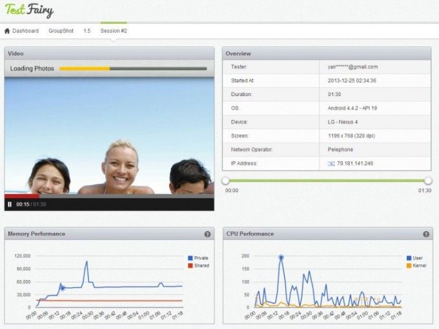439x329 pixels.
Task: Click the TestFairy logo
Action: tap(29, 10)
